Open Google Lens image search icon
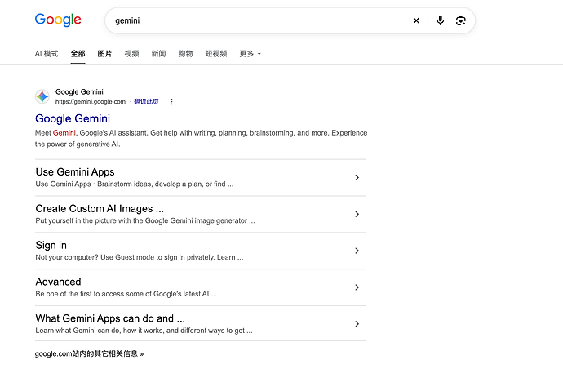Viewport: 563px width, 369px height. click(461, 21)
